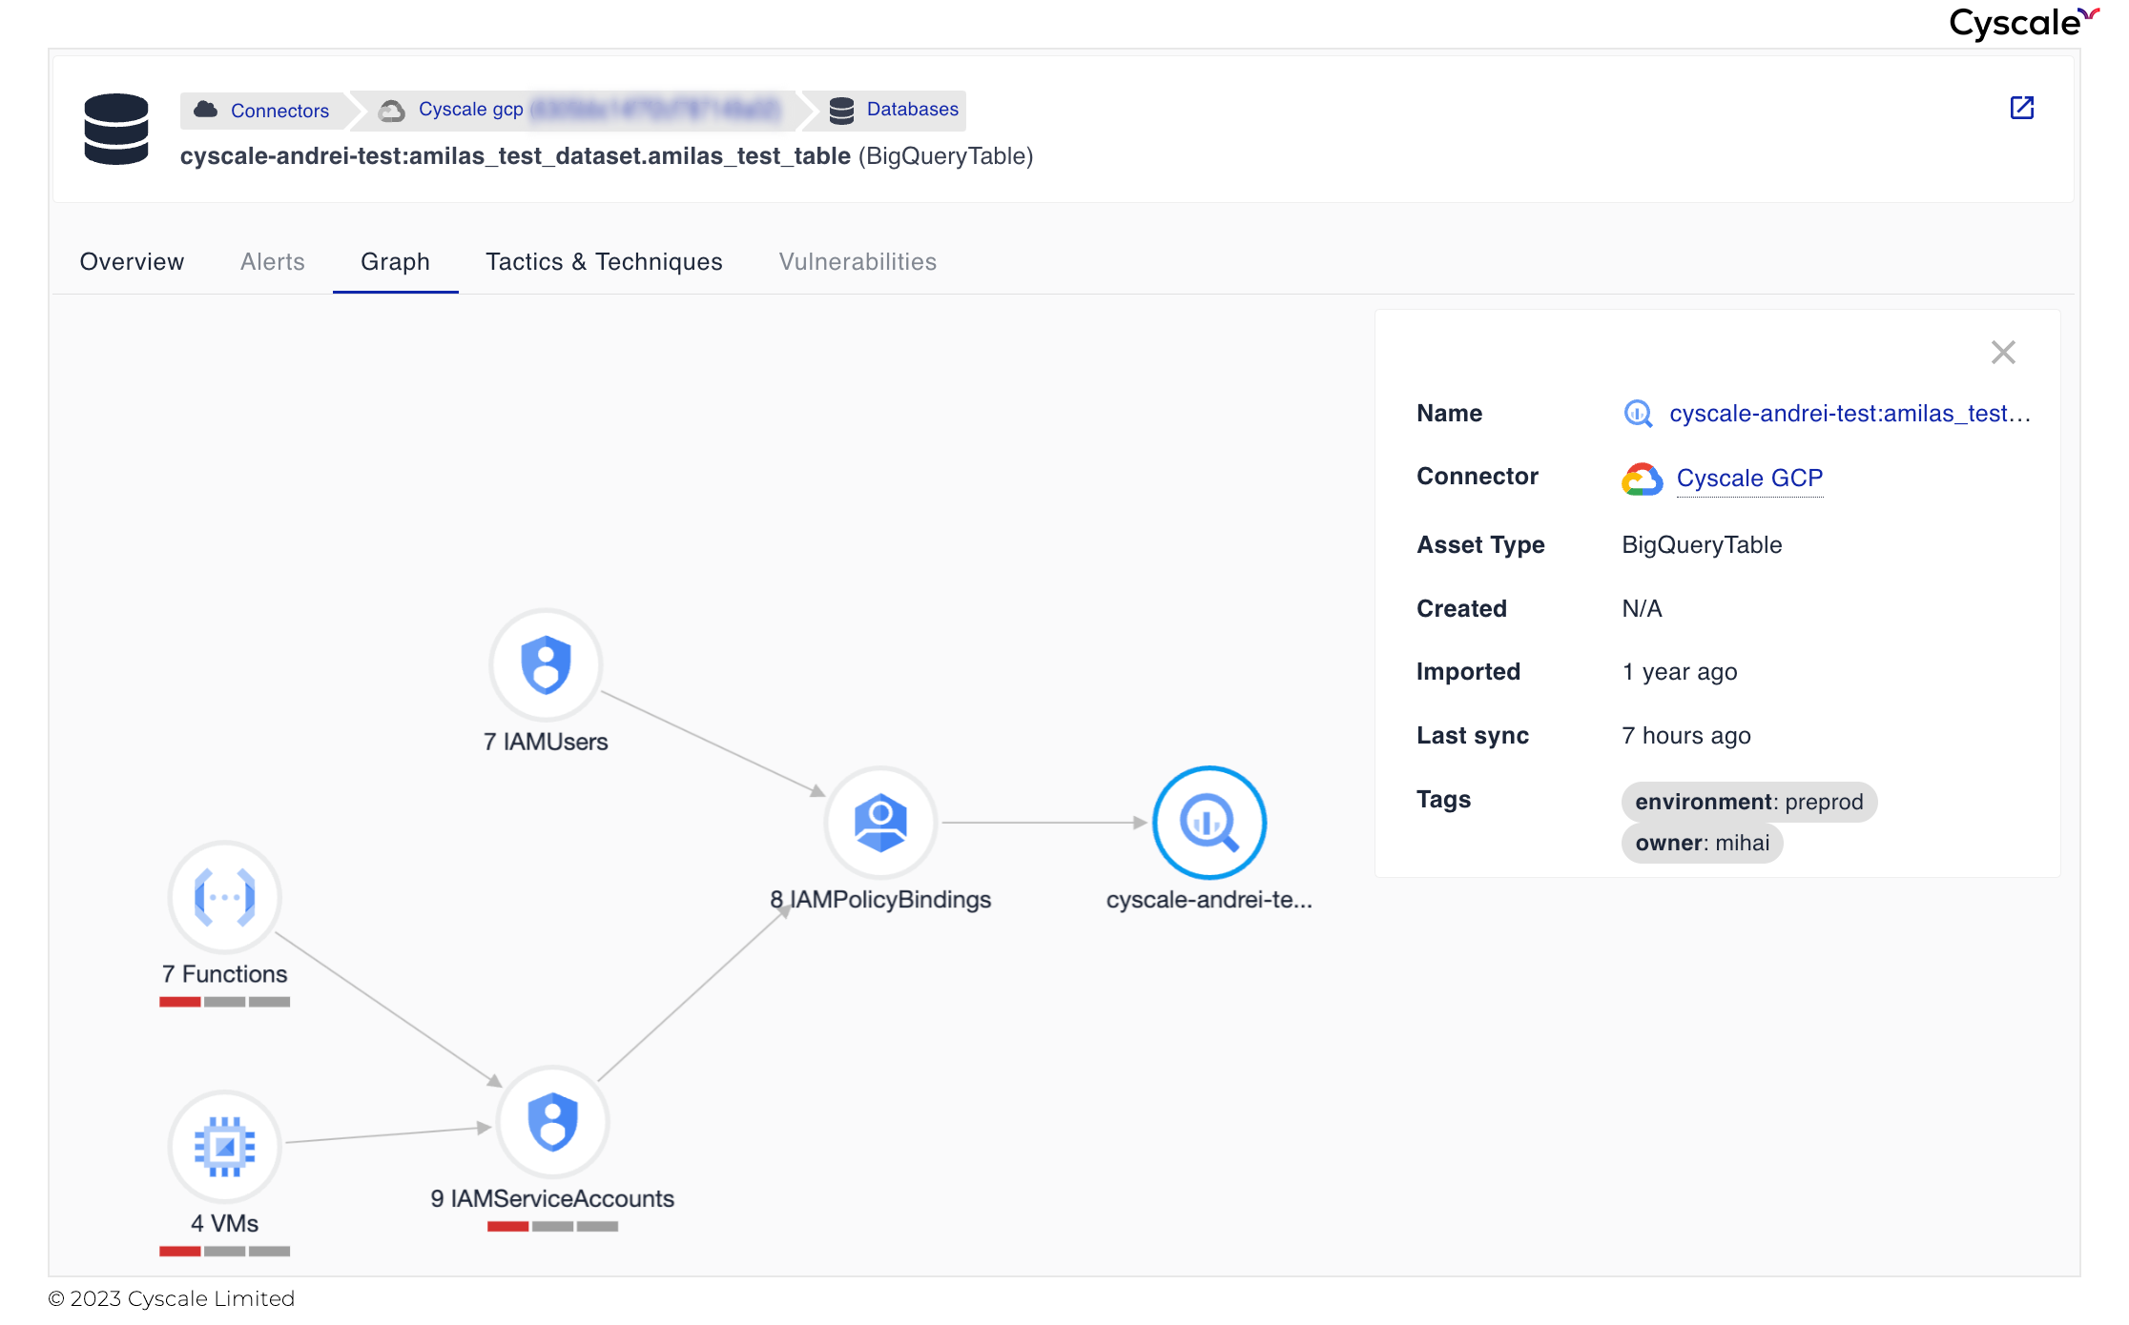Select the 4 VMs graph node
Screen dimensions: 2129x1325
tap(225, 1147)
